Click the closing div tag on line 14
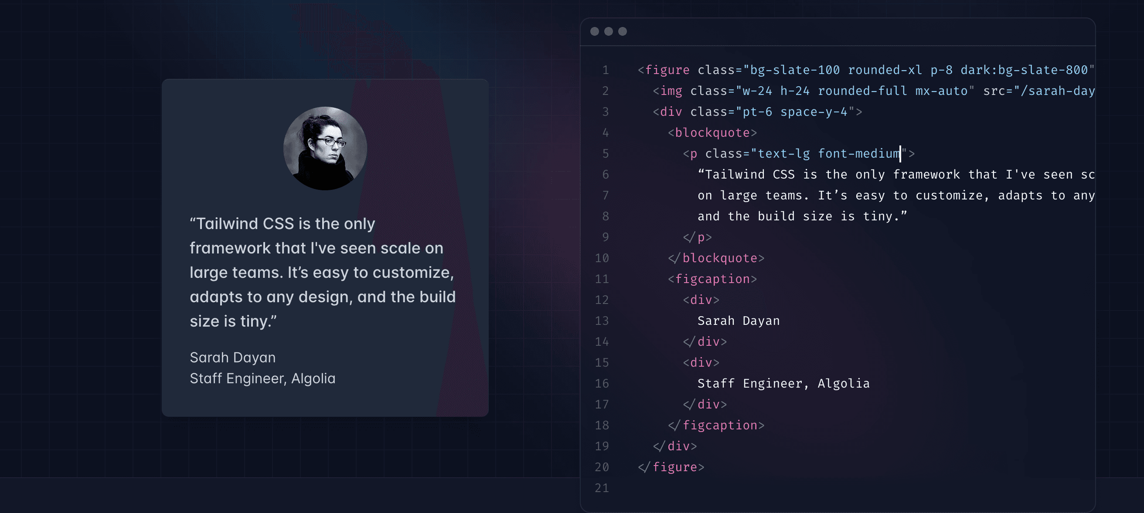The image size is (1144, 513). [705, 342]
